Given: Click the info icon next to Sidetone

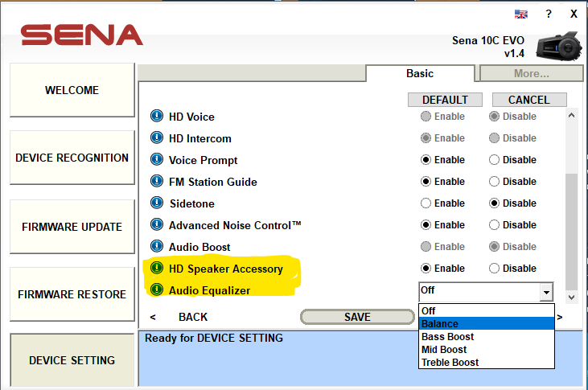Looking at the screenshot, I should point(157,203).
